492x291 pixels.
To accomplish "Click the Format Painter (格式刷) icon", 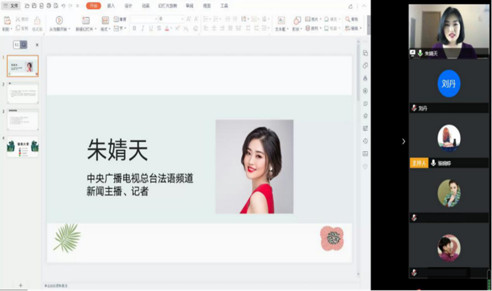I will click(x=37, y=21).
